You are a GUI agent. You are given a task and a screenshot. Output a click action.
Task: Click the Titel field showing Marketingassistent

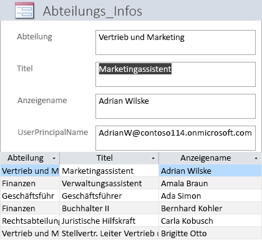pyautogui.click(x=175, y=74)
